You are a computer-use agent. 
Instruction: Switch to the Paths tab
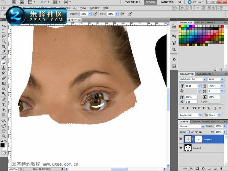tap(205, 122)
